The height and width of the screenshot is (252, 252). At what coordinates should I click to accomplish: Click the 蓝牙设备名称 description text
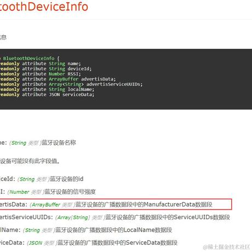click(59, 142)
